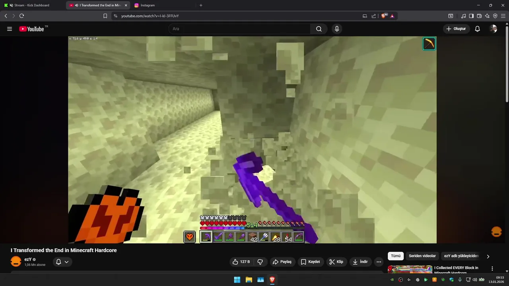Click the browser address bar URL
The width and height of the screenshot is (509, 286).
coord(150,16)
